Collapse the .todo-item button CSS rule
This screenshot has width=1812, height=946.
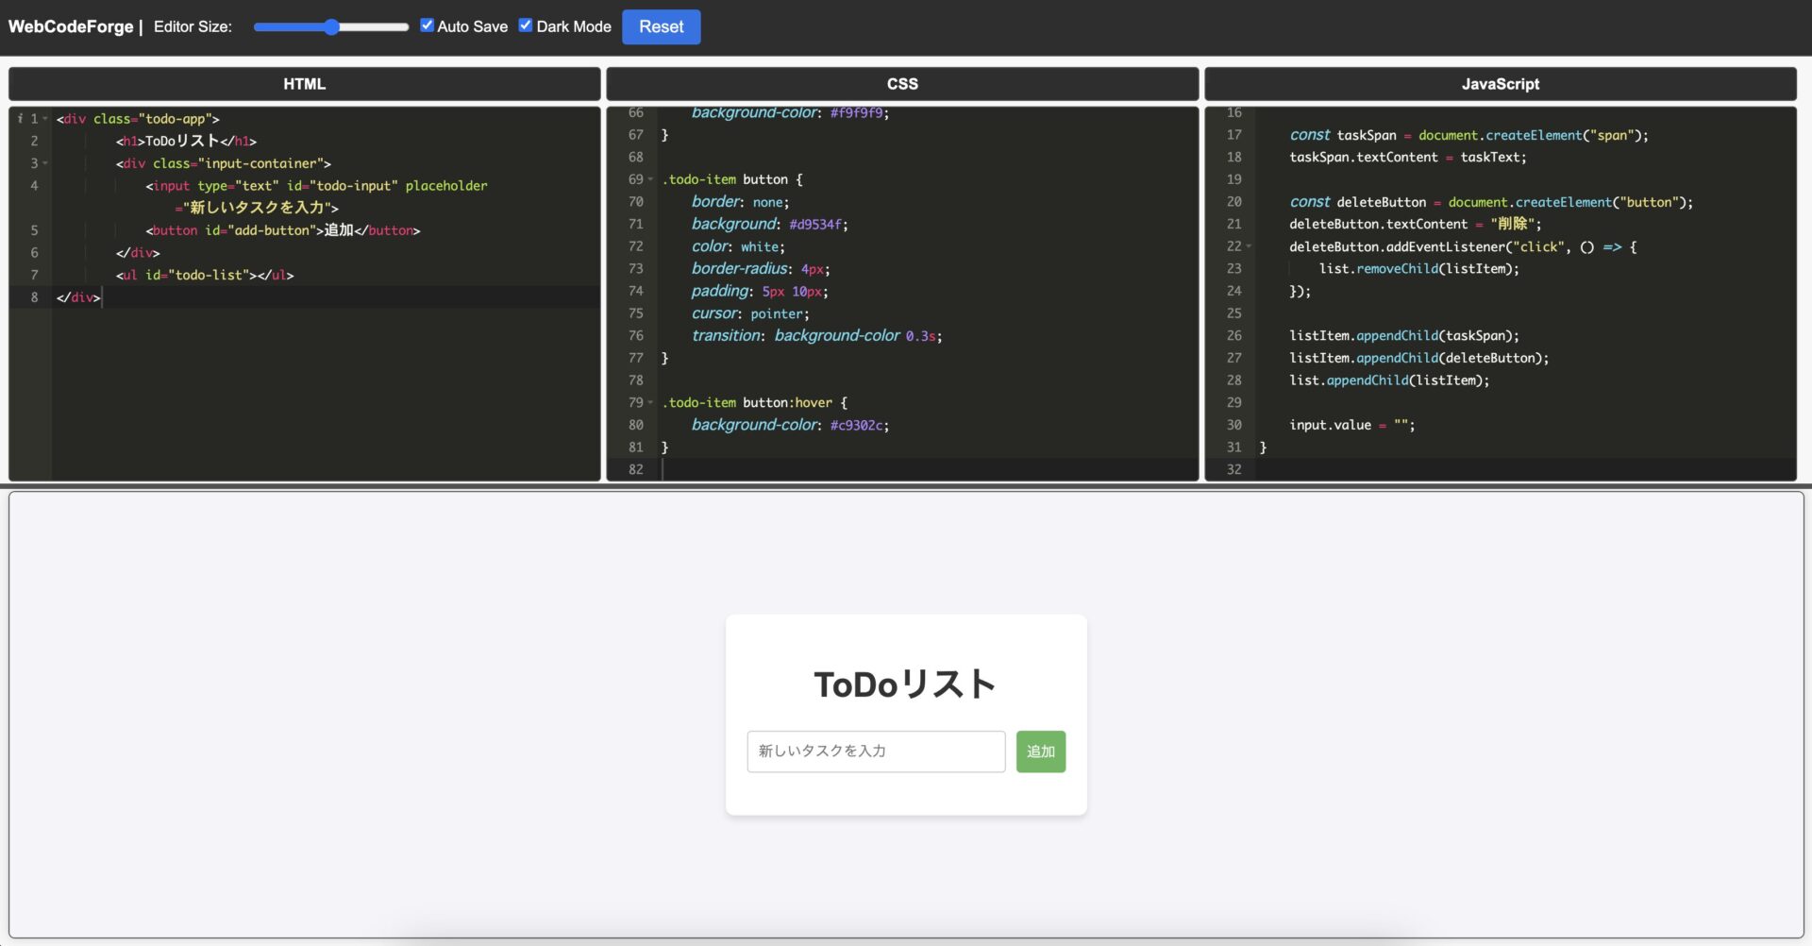(652, 179)
